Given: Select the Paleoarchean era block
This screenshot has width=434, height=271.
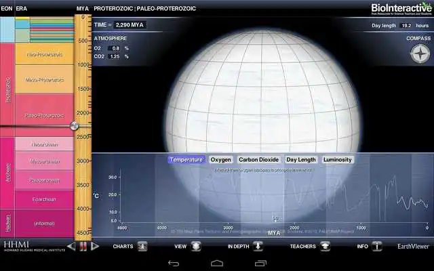Looking at the screenshot, I should click(44, 180).
